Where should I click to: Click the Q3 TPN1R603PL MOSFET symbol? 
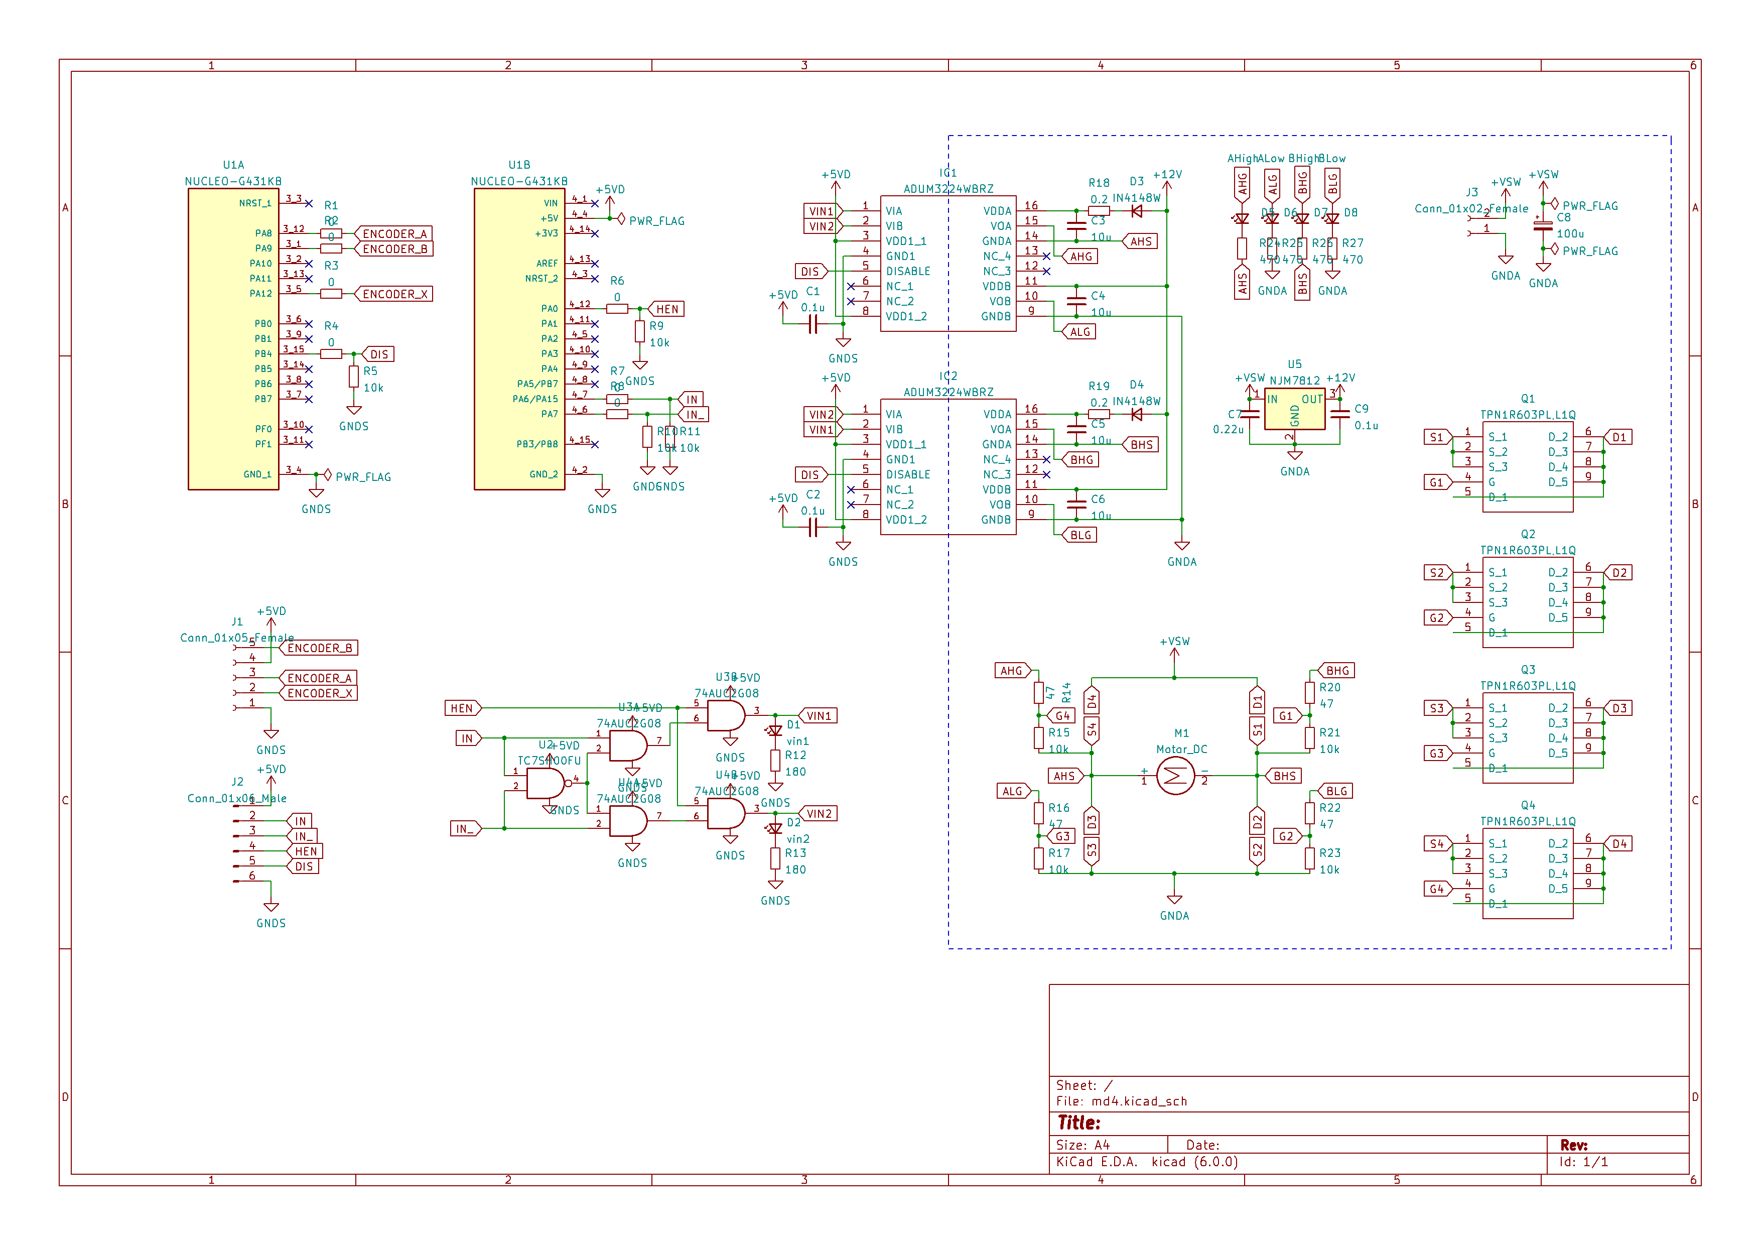1527,737
